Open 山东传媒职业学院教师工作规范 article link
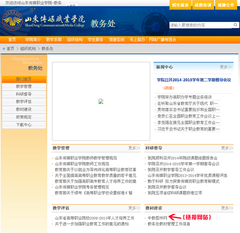The image size is (240, 233). (82, 164)
